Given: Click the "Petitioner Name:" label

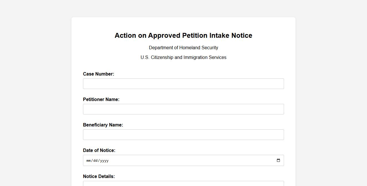Looking at the screenshot, I should click(x=101, y=100).
